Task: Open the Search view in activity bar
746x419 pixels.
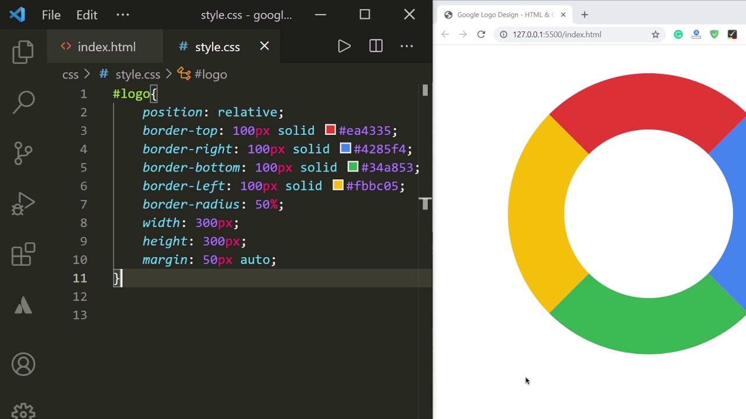Action: pos(23,102)
